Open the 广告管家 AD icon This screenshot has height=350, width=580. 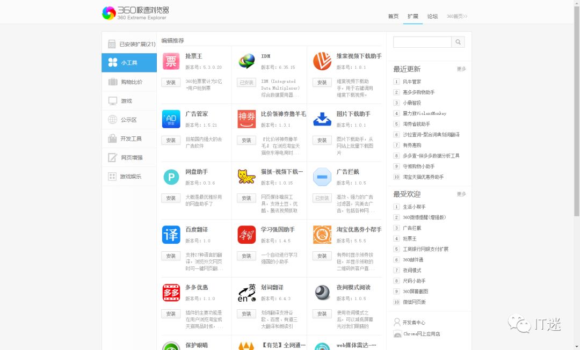(171, 119)
